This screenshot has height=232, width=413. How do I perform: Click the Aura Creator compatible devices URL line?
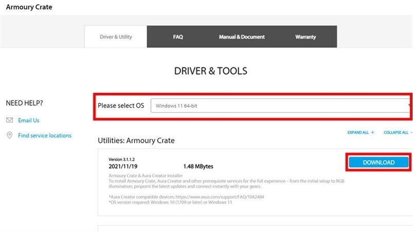(186, 197)
